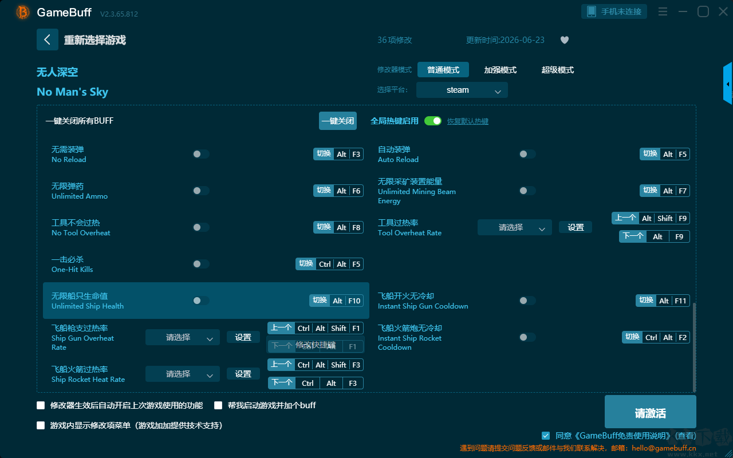Click 设置 button for Ship Rocket Heat Rate
733x458 pixels.
point(243,374)
